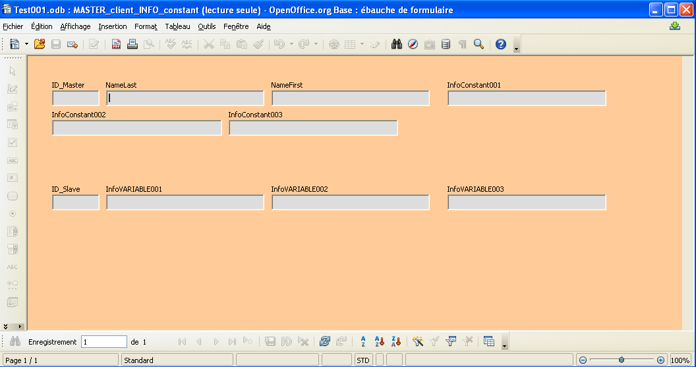Open Find & Replace binoculars in top toolbar
This screenshot has height=367, width=696.
click(397, 44)
